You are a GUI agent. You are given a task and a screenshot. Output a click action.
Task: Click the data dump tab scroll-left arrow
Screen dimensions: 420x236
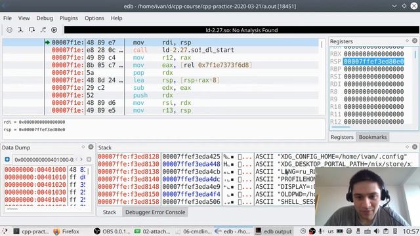[x=77, y=159]
